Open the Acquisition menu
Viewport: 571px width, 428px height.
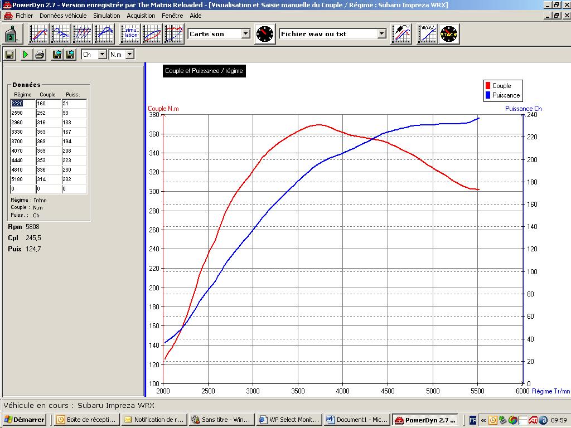pyautogui.click(x=141, y=16)
